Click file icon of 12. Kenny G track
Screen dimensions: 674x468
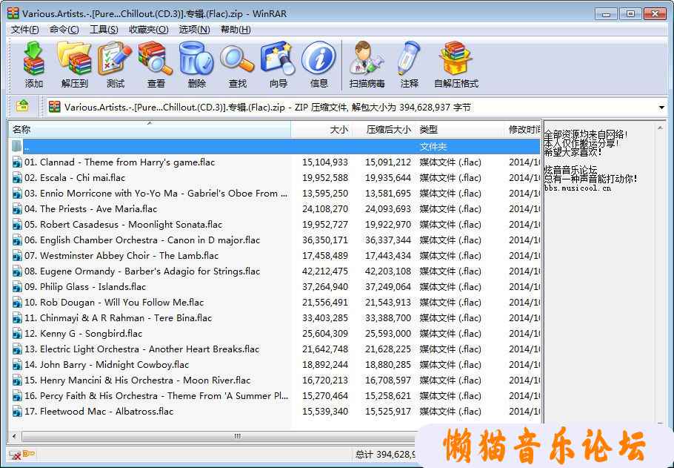tap(17, 334)
